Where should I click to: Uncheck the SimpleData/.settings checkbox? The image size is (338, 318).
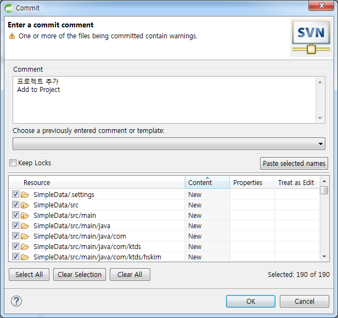pos(15,194)
